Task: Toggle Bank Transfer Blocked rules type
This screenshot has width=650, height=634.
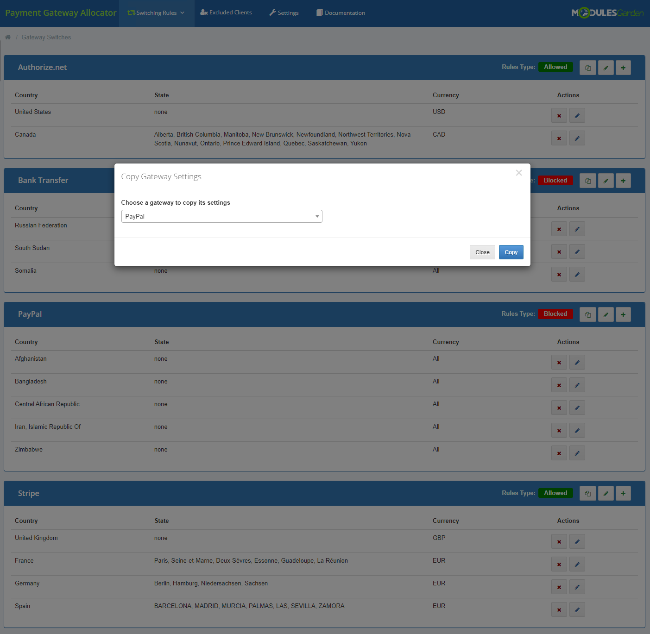Action: click(x=555, y=180)
